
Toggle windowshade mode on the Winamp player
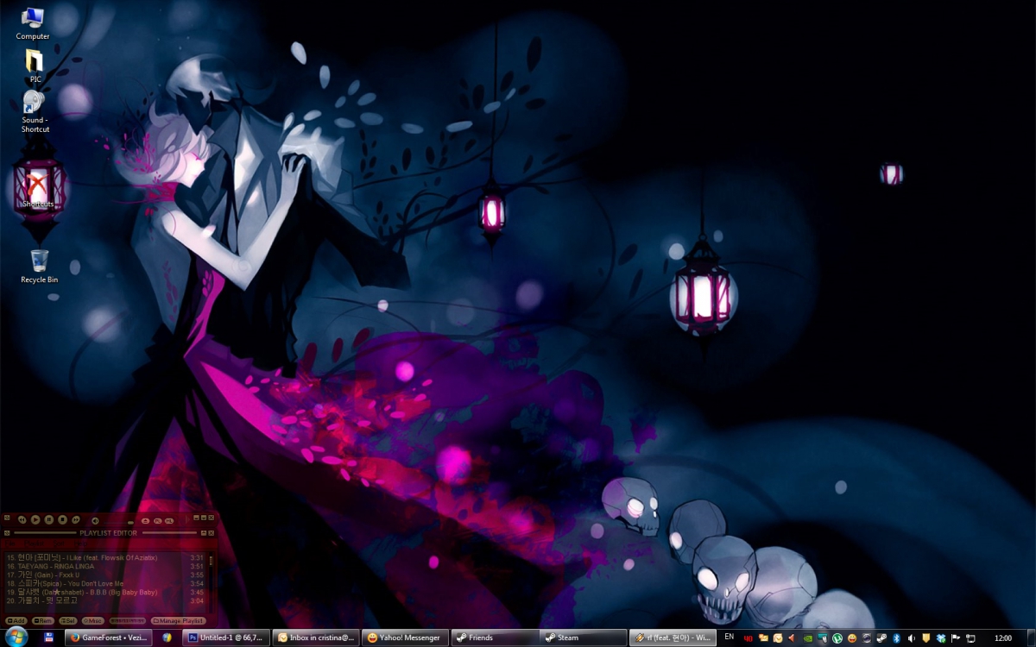[204, 518]
